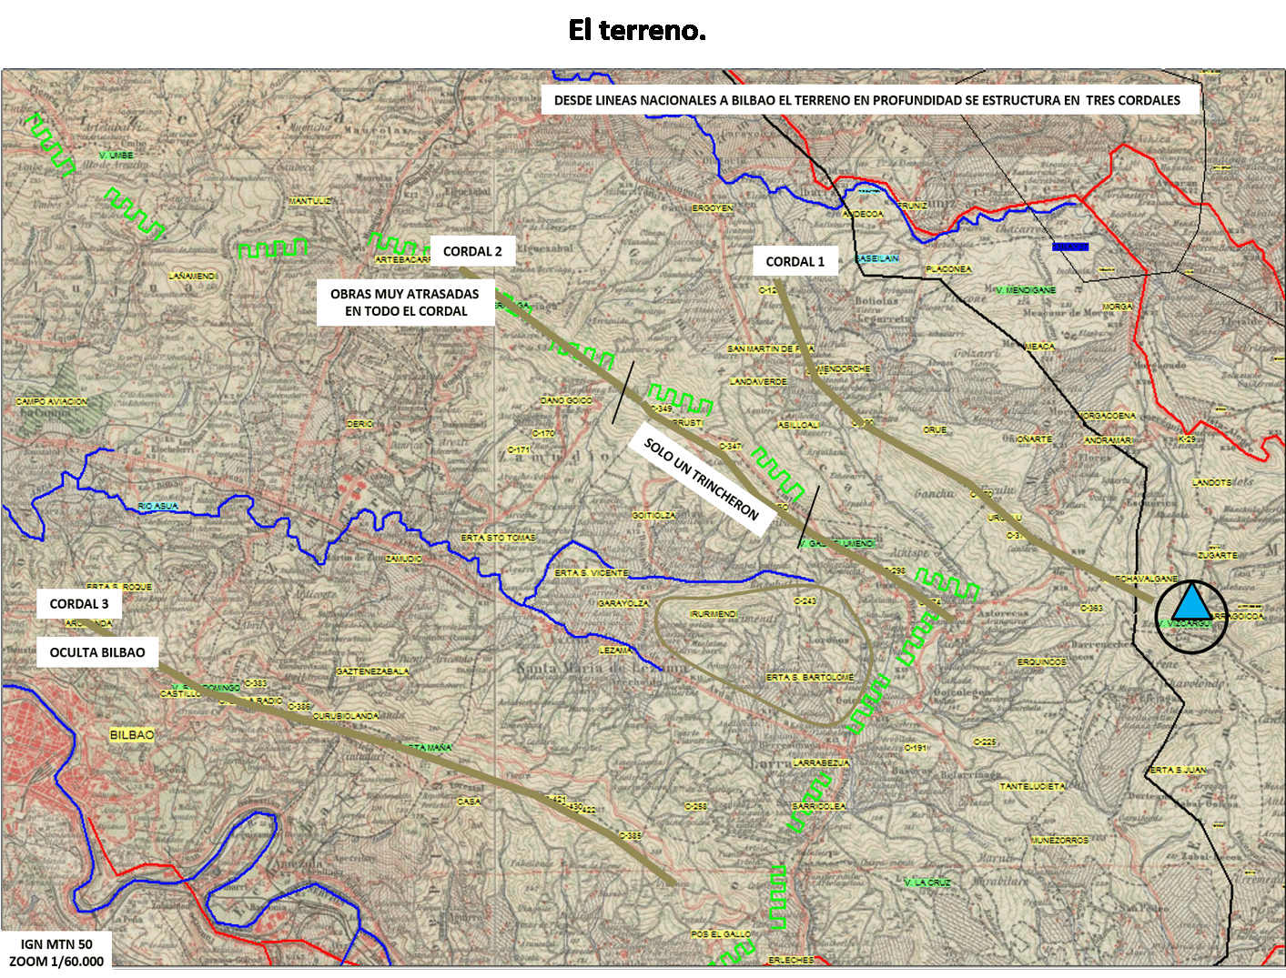Click the OCULTA BILBAO label
The height and width of the screenshot is (978, 1286).
[97, 652]
